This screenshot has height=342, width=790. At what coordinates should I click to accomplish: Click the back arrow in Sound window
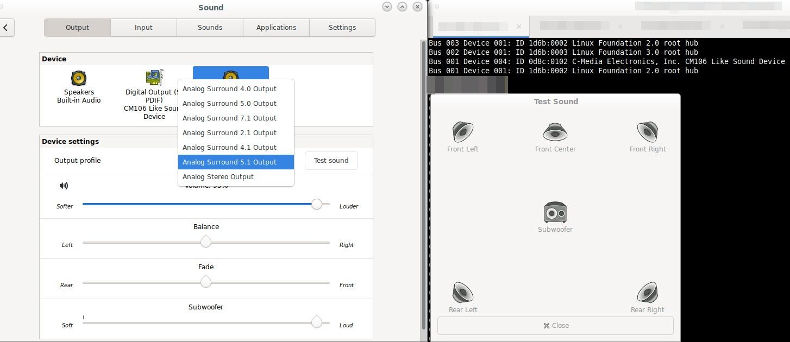[5, 27]
